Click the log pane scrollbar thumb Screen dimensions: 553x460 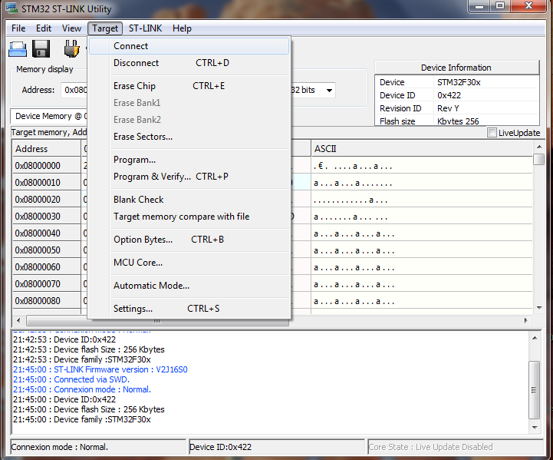point(535,390)
